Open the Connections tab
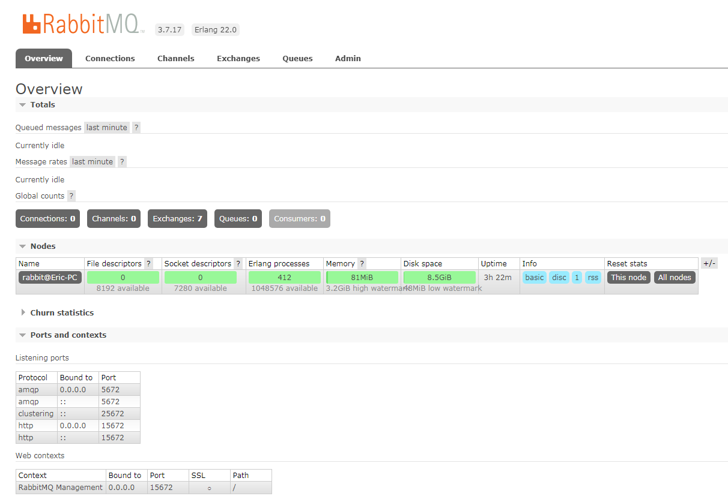The image size is (728, 502). [110, 58]
